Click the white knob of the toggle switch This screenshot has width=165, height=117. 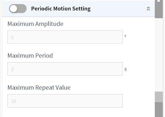pos(14,9)
